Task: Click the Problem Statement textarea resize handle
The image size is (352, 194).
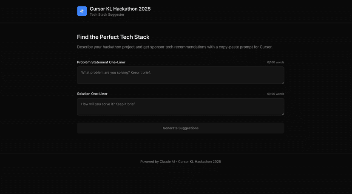Action: pos(283,83)
